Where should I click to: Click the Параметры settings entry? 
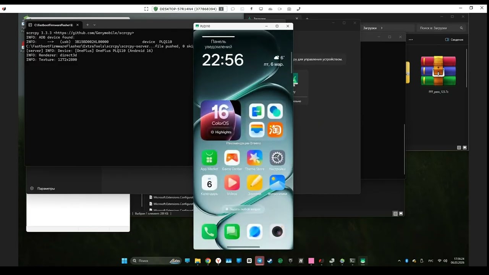(43, 188)
